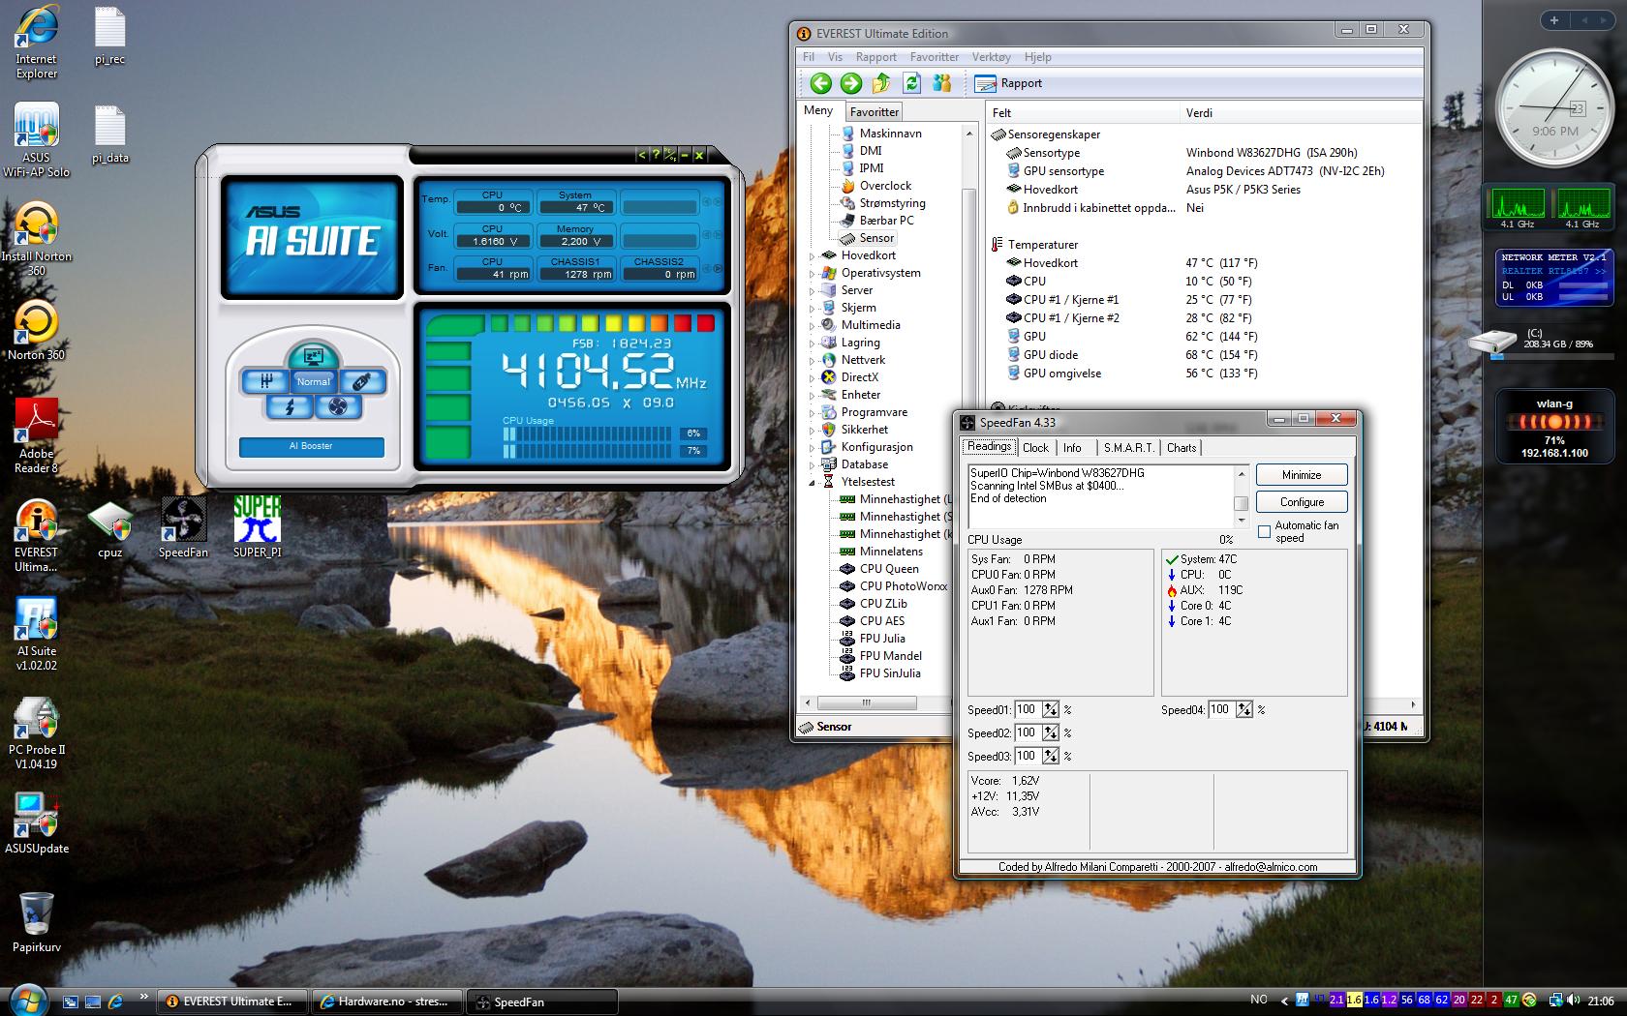Expand Nettverk node in tree
The image size is (1627, 1016).
[813, 360]
